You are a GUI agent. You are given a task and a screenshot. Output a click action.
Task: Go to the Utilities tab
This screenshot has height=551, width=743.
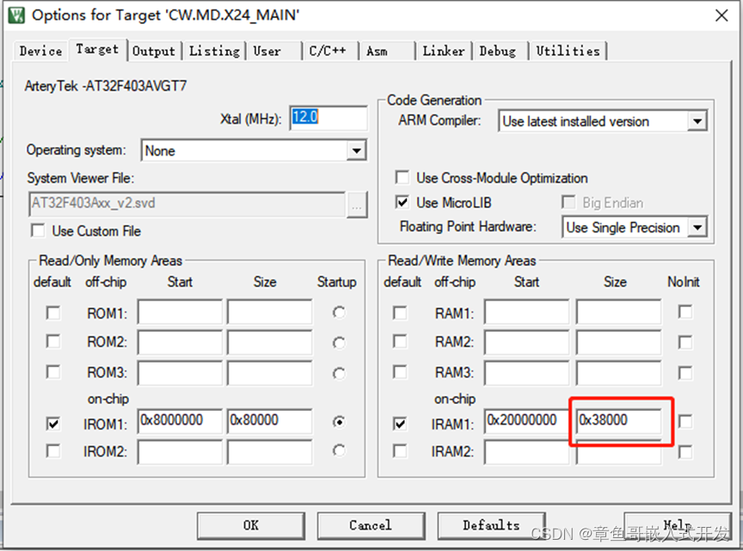[568, 51]
